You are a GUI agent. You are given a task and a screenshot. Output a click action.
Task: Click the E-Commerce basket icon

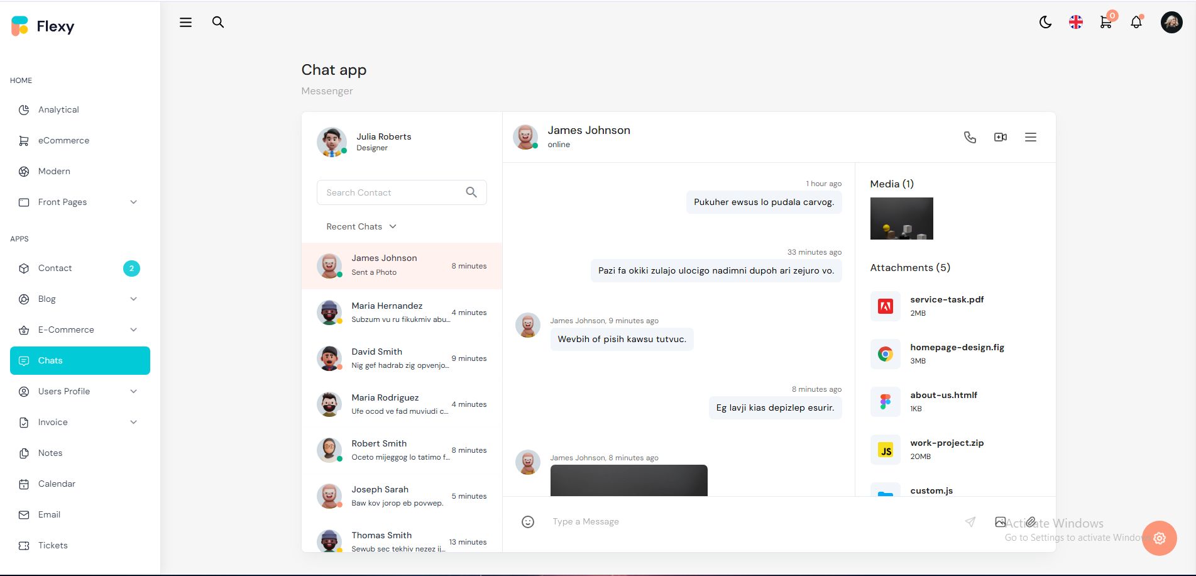(x=24, y=330)
